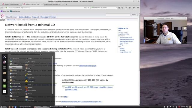Image resolution: width=192 pixels, height=108 pixels.
Task: Select Universal Access category
Action: (x=16, y=90)
